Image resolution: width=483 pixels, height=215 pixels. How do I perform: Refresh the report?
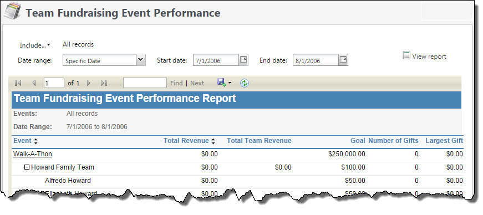tap(244, 83)
